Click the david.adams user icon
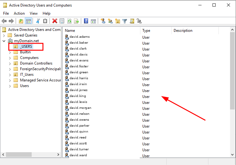The image size is (236, 165). click(x=67, y=37)
